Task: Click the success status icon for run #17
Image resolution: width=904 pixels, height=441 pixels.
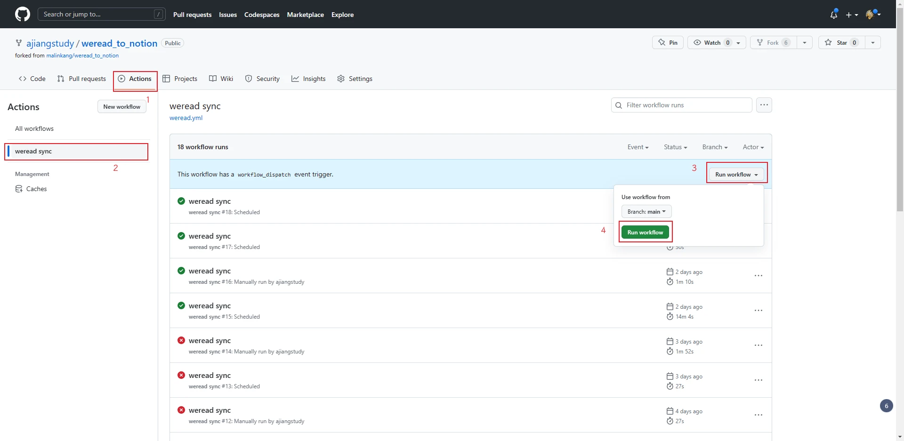Action: (181, 236)
